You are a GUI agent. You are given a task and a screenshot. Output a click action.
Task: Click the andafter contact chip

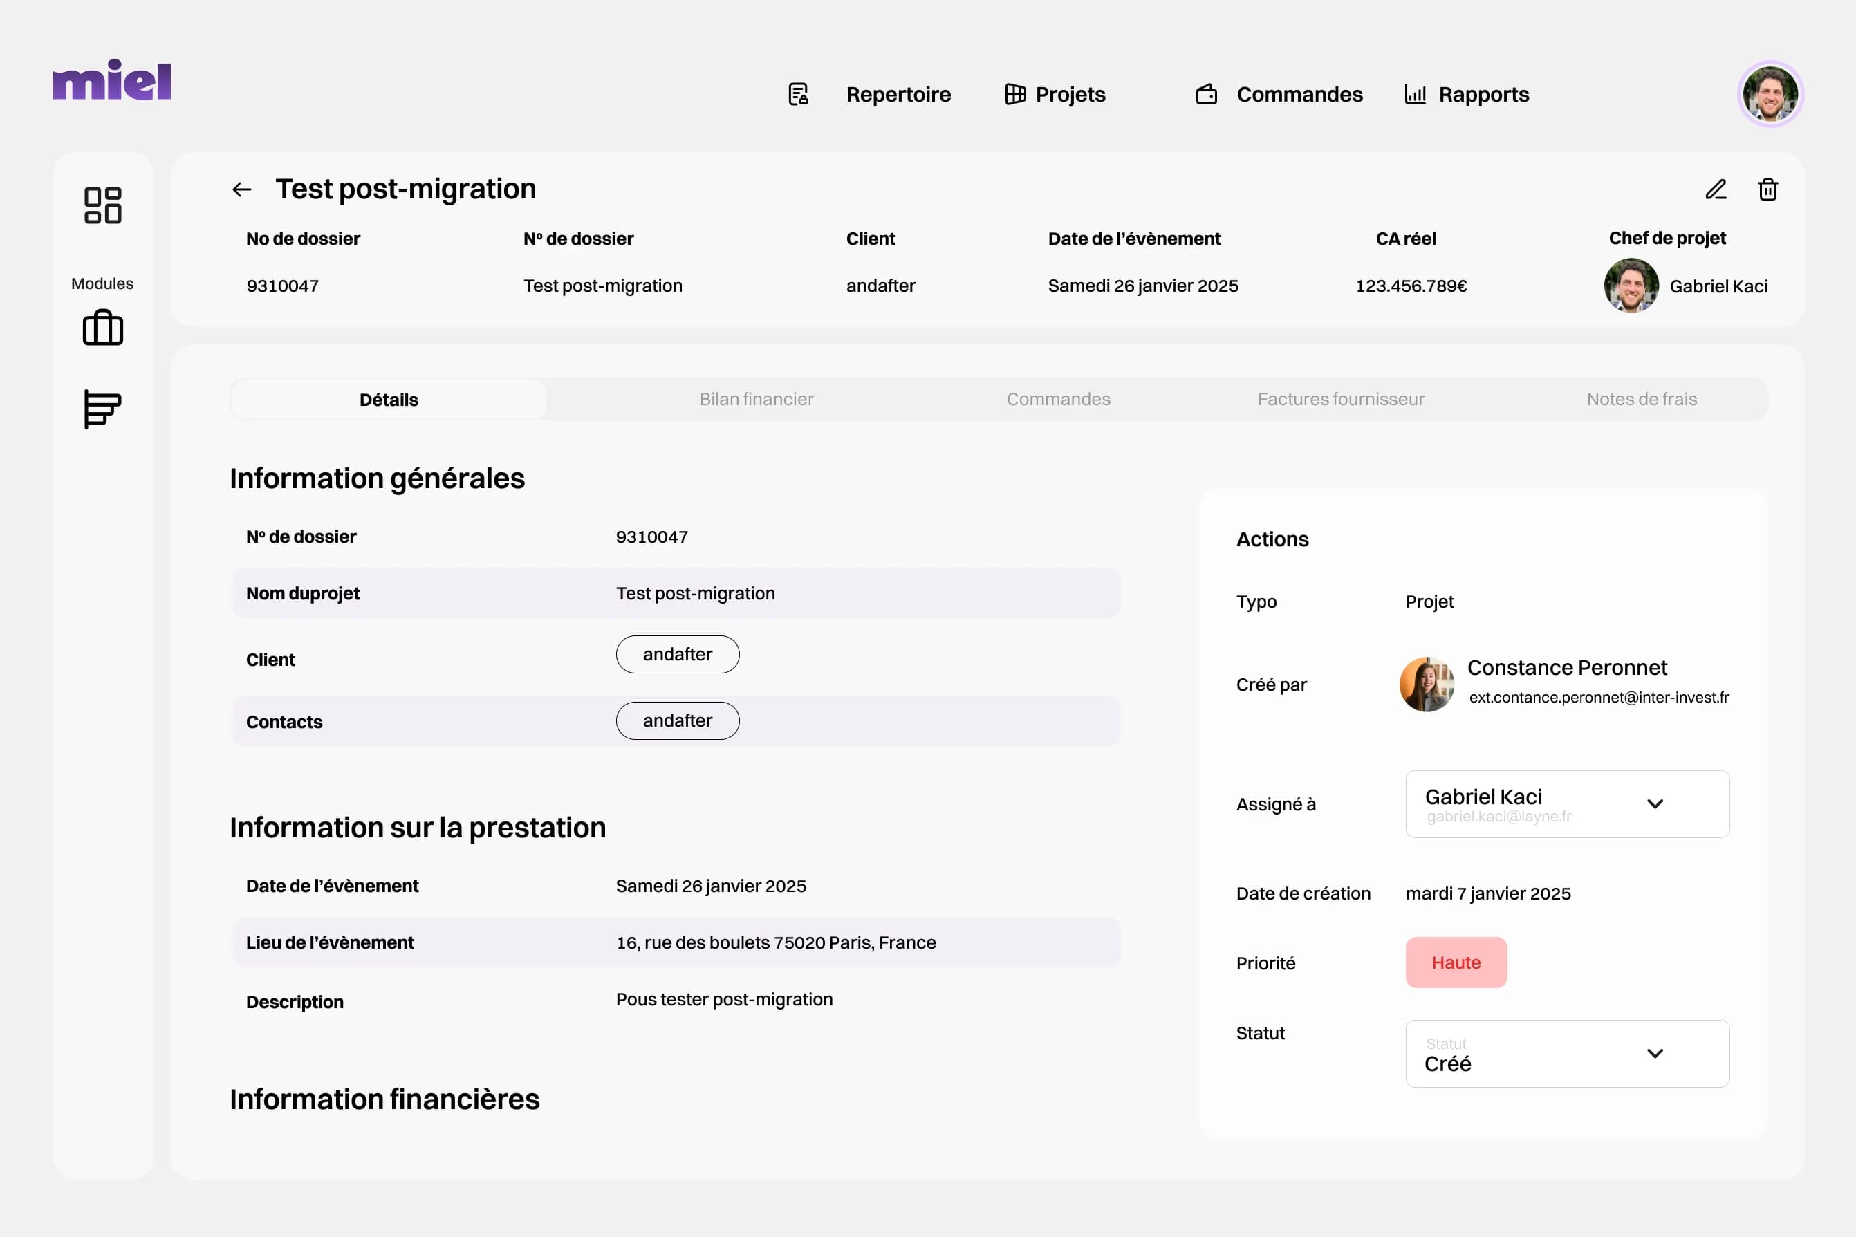click(677, 720)
